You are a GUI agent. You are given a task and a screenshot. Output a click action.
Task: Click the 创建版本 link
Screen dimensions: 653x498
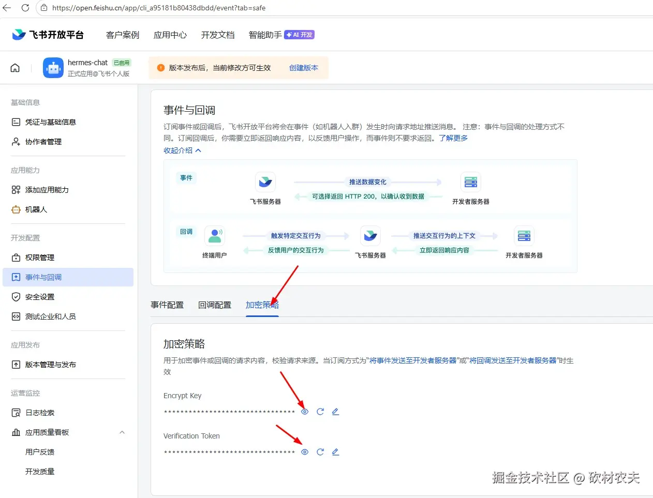(304, 68)
